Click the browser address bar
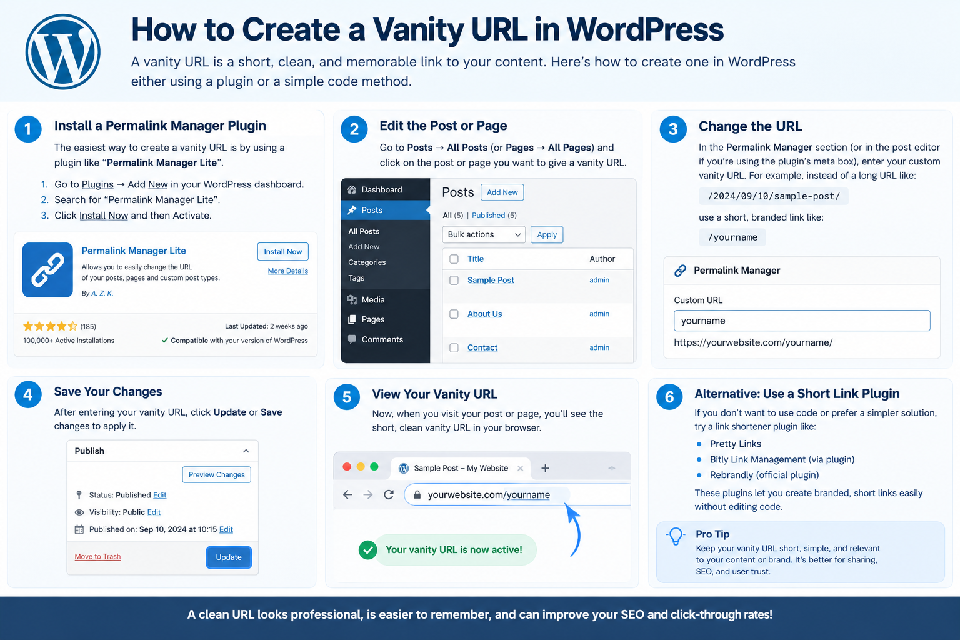Screen dimensions: 960x640 (x=517, y=494)
